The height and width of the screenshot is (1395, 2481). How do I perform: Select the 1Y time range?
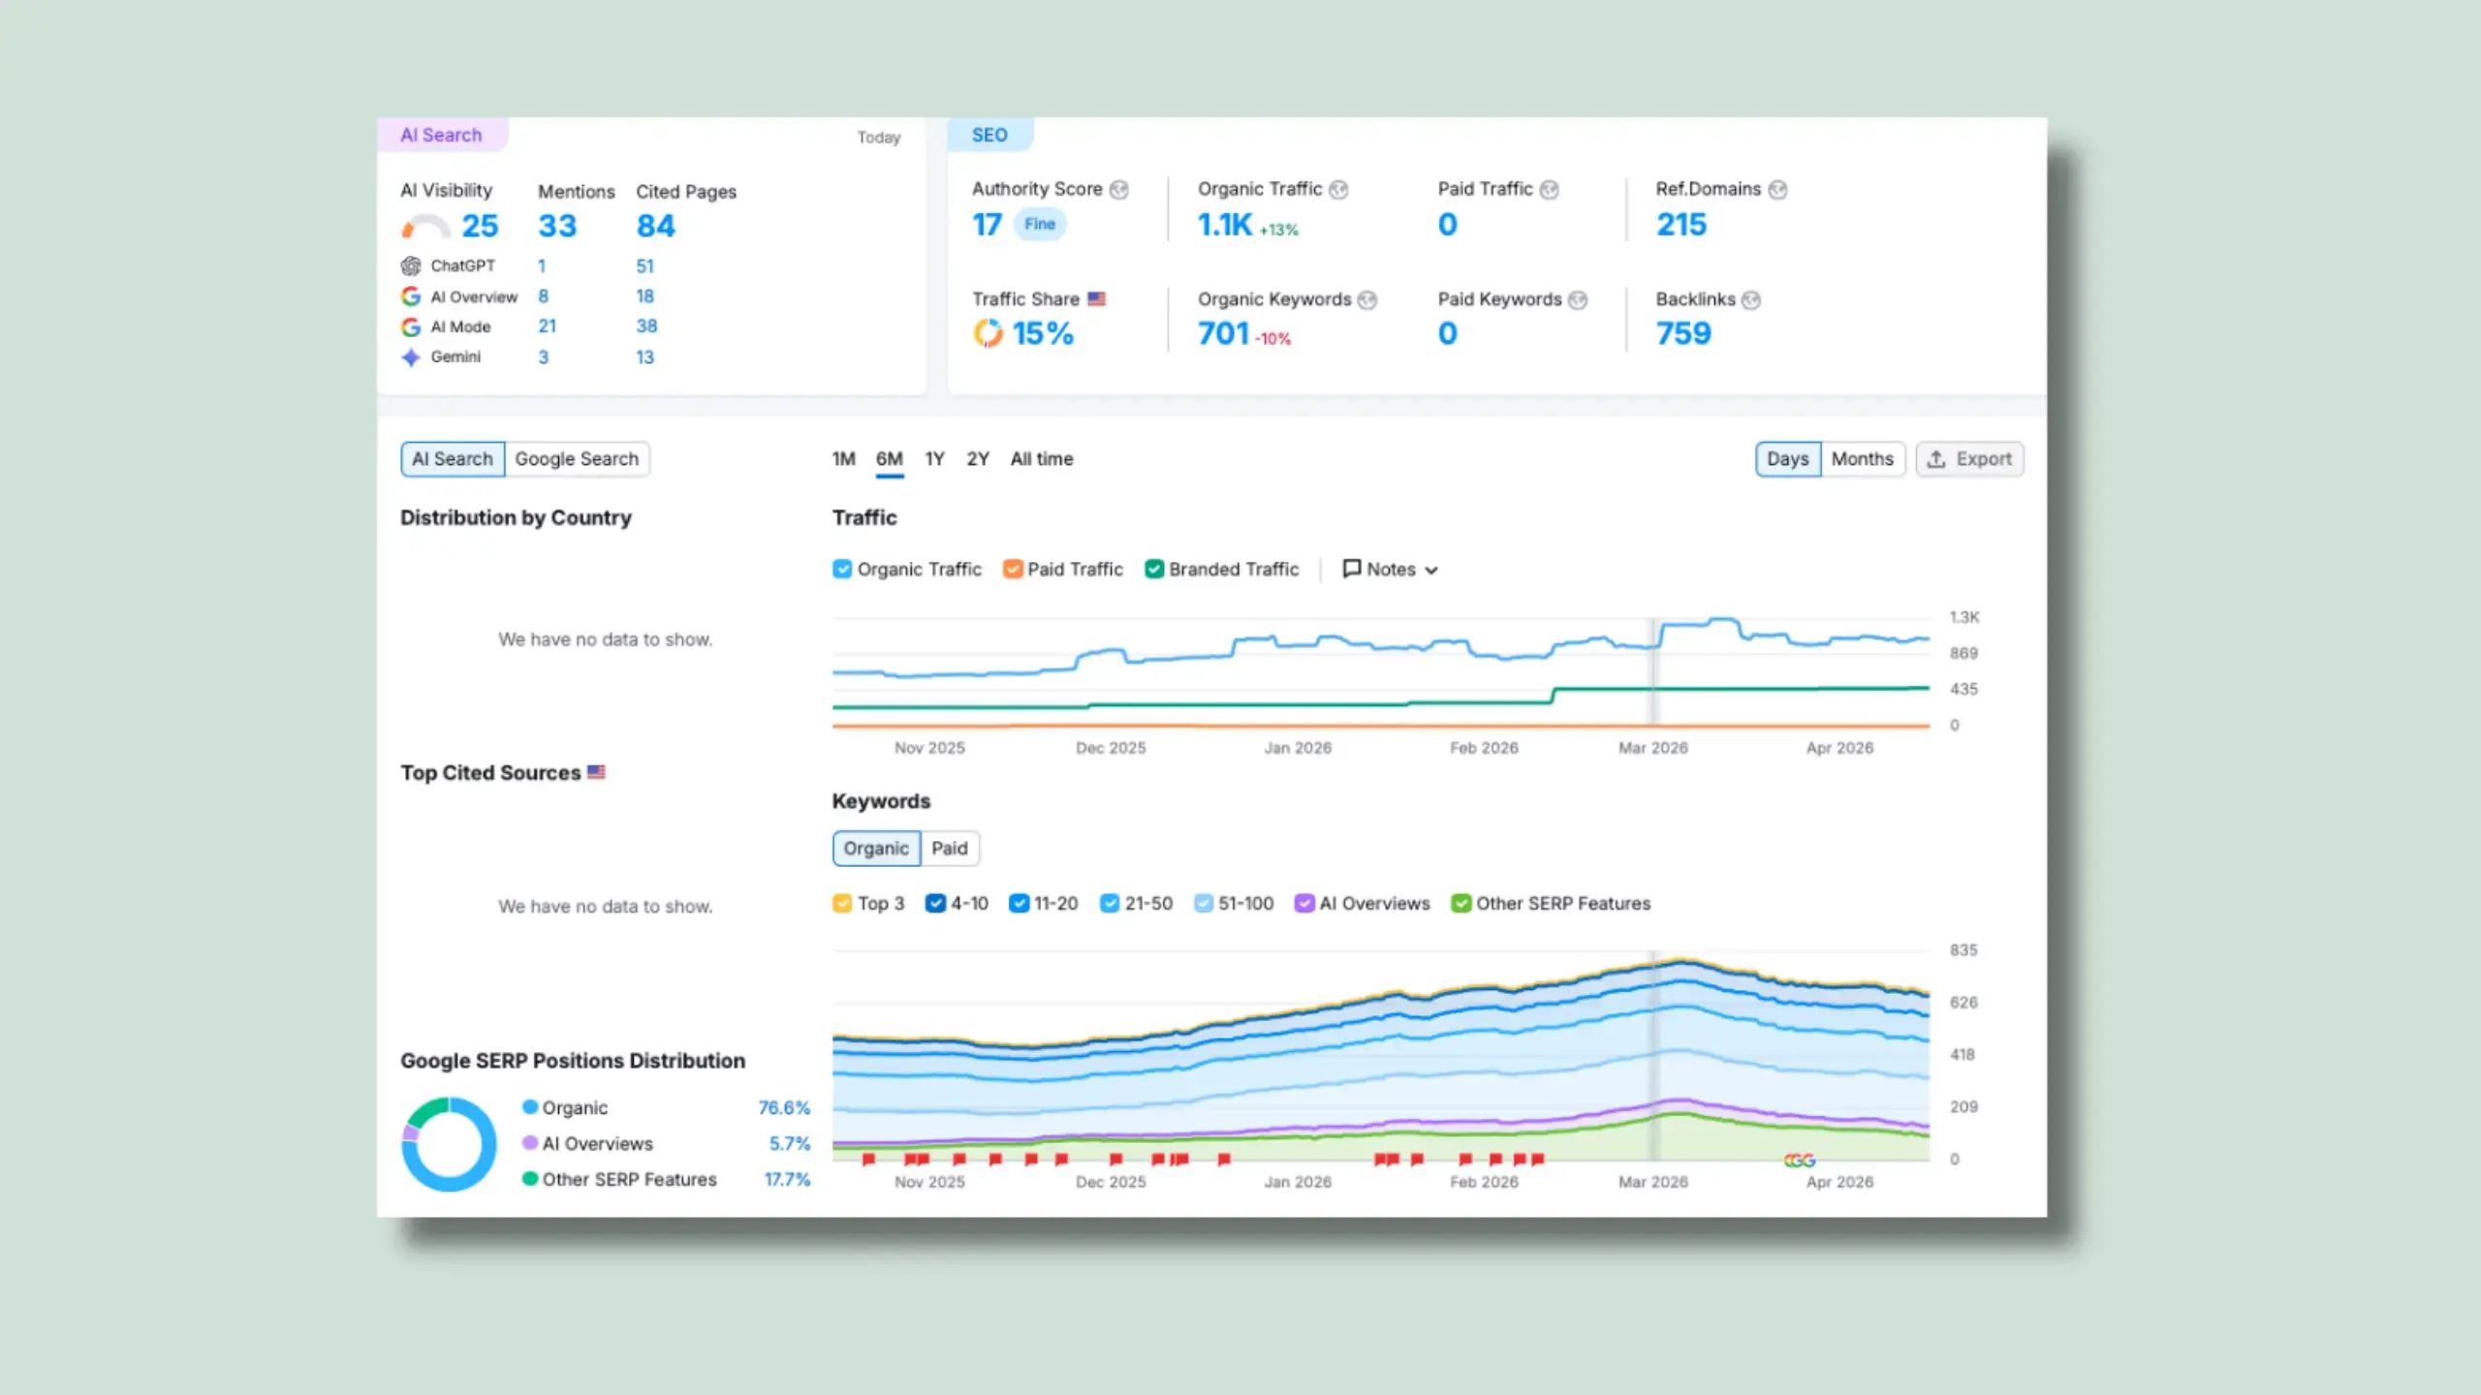(934, 459)
